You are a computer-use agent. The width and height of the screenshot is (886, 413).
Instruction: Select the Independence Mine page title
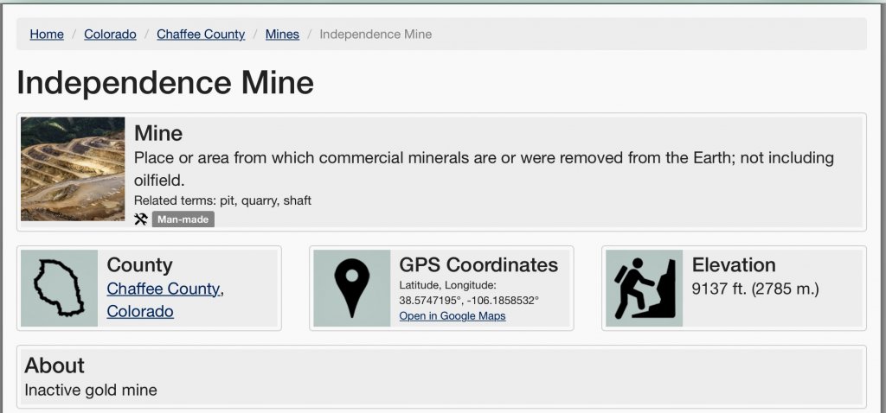(165, 83)
